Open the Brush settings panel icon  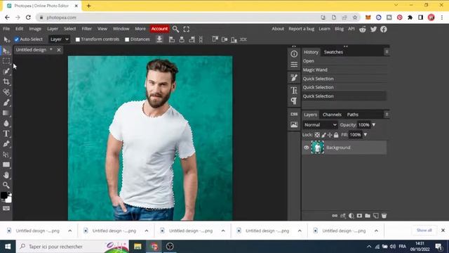point(294,77)
